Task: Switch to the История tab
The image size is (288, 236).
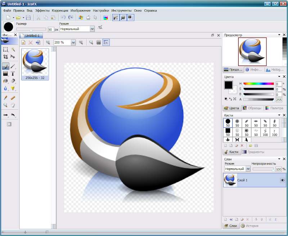Action: point(250,226)
